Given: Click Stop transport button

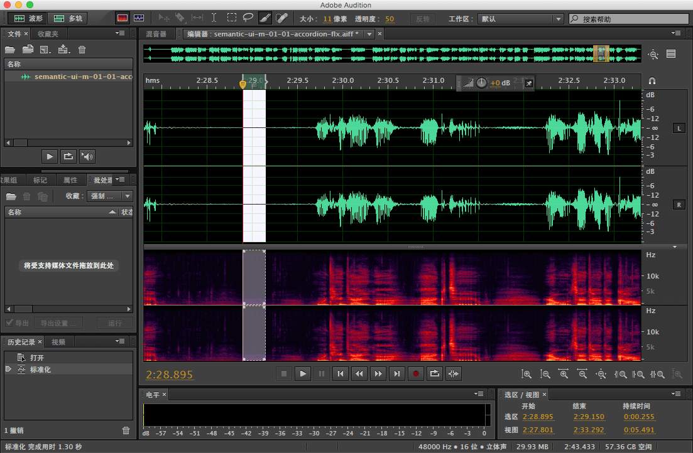Looking at the screenshot, I should [x=284, y=373].
